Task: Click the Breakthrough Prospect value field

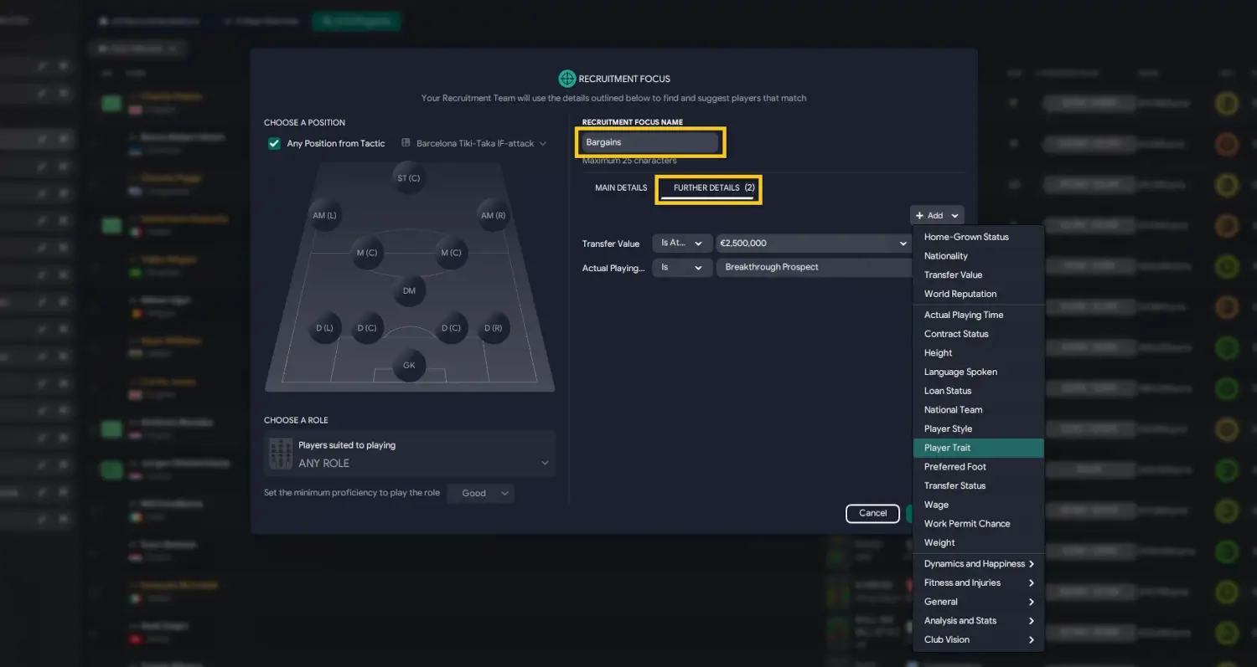Action: (814, 268)
